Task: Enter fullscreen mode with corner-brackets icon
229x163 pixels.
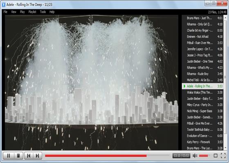Action: click(223, 156)
